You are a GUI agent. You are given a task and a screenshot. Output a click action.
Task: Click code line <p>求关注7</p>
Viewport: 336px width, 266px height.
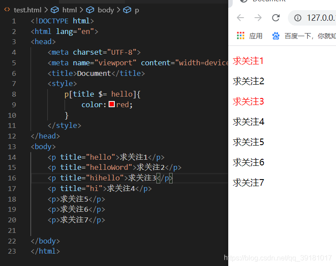[76, 220]
